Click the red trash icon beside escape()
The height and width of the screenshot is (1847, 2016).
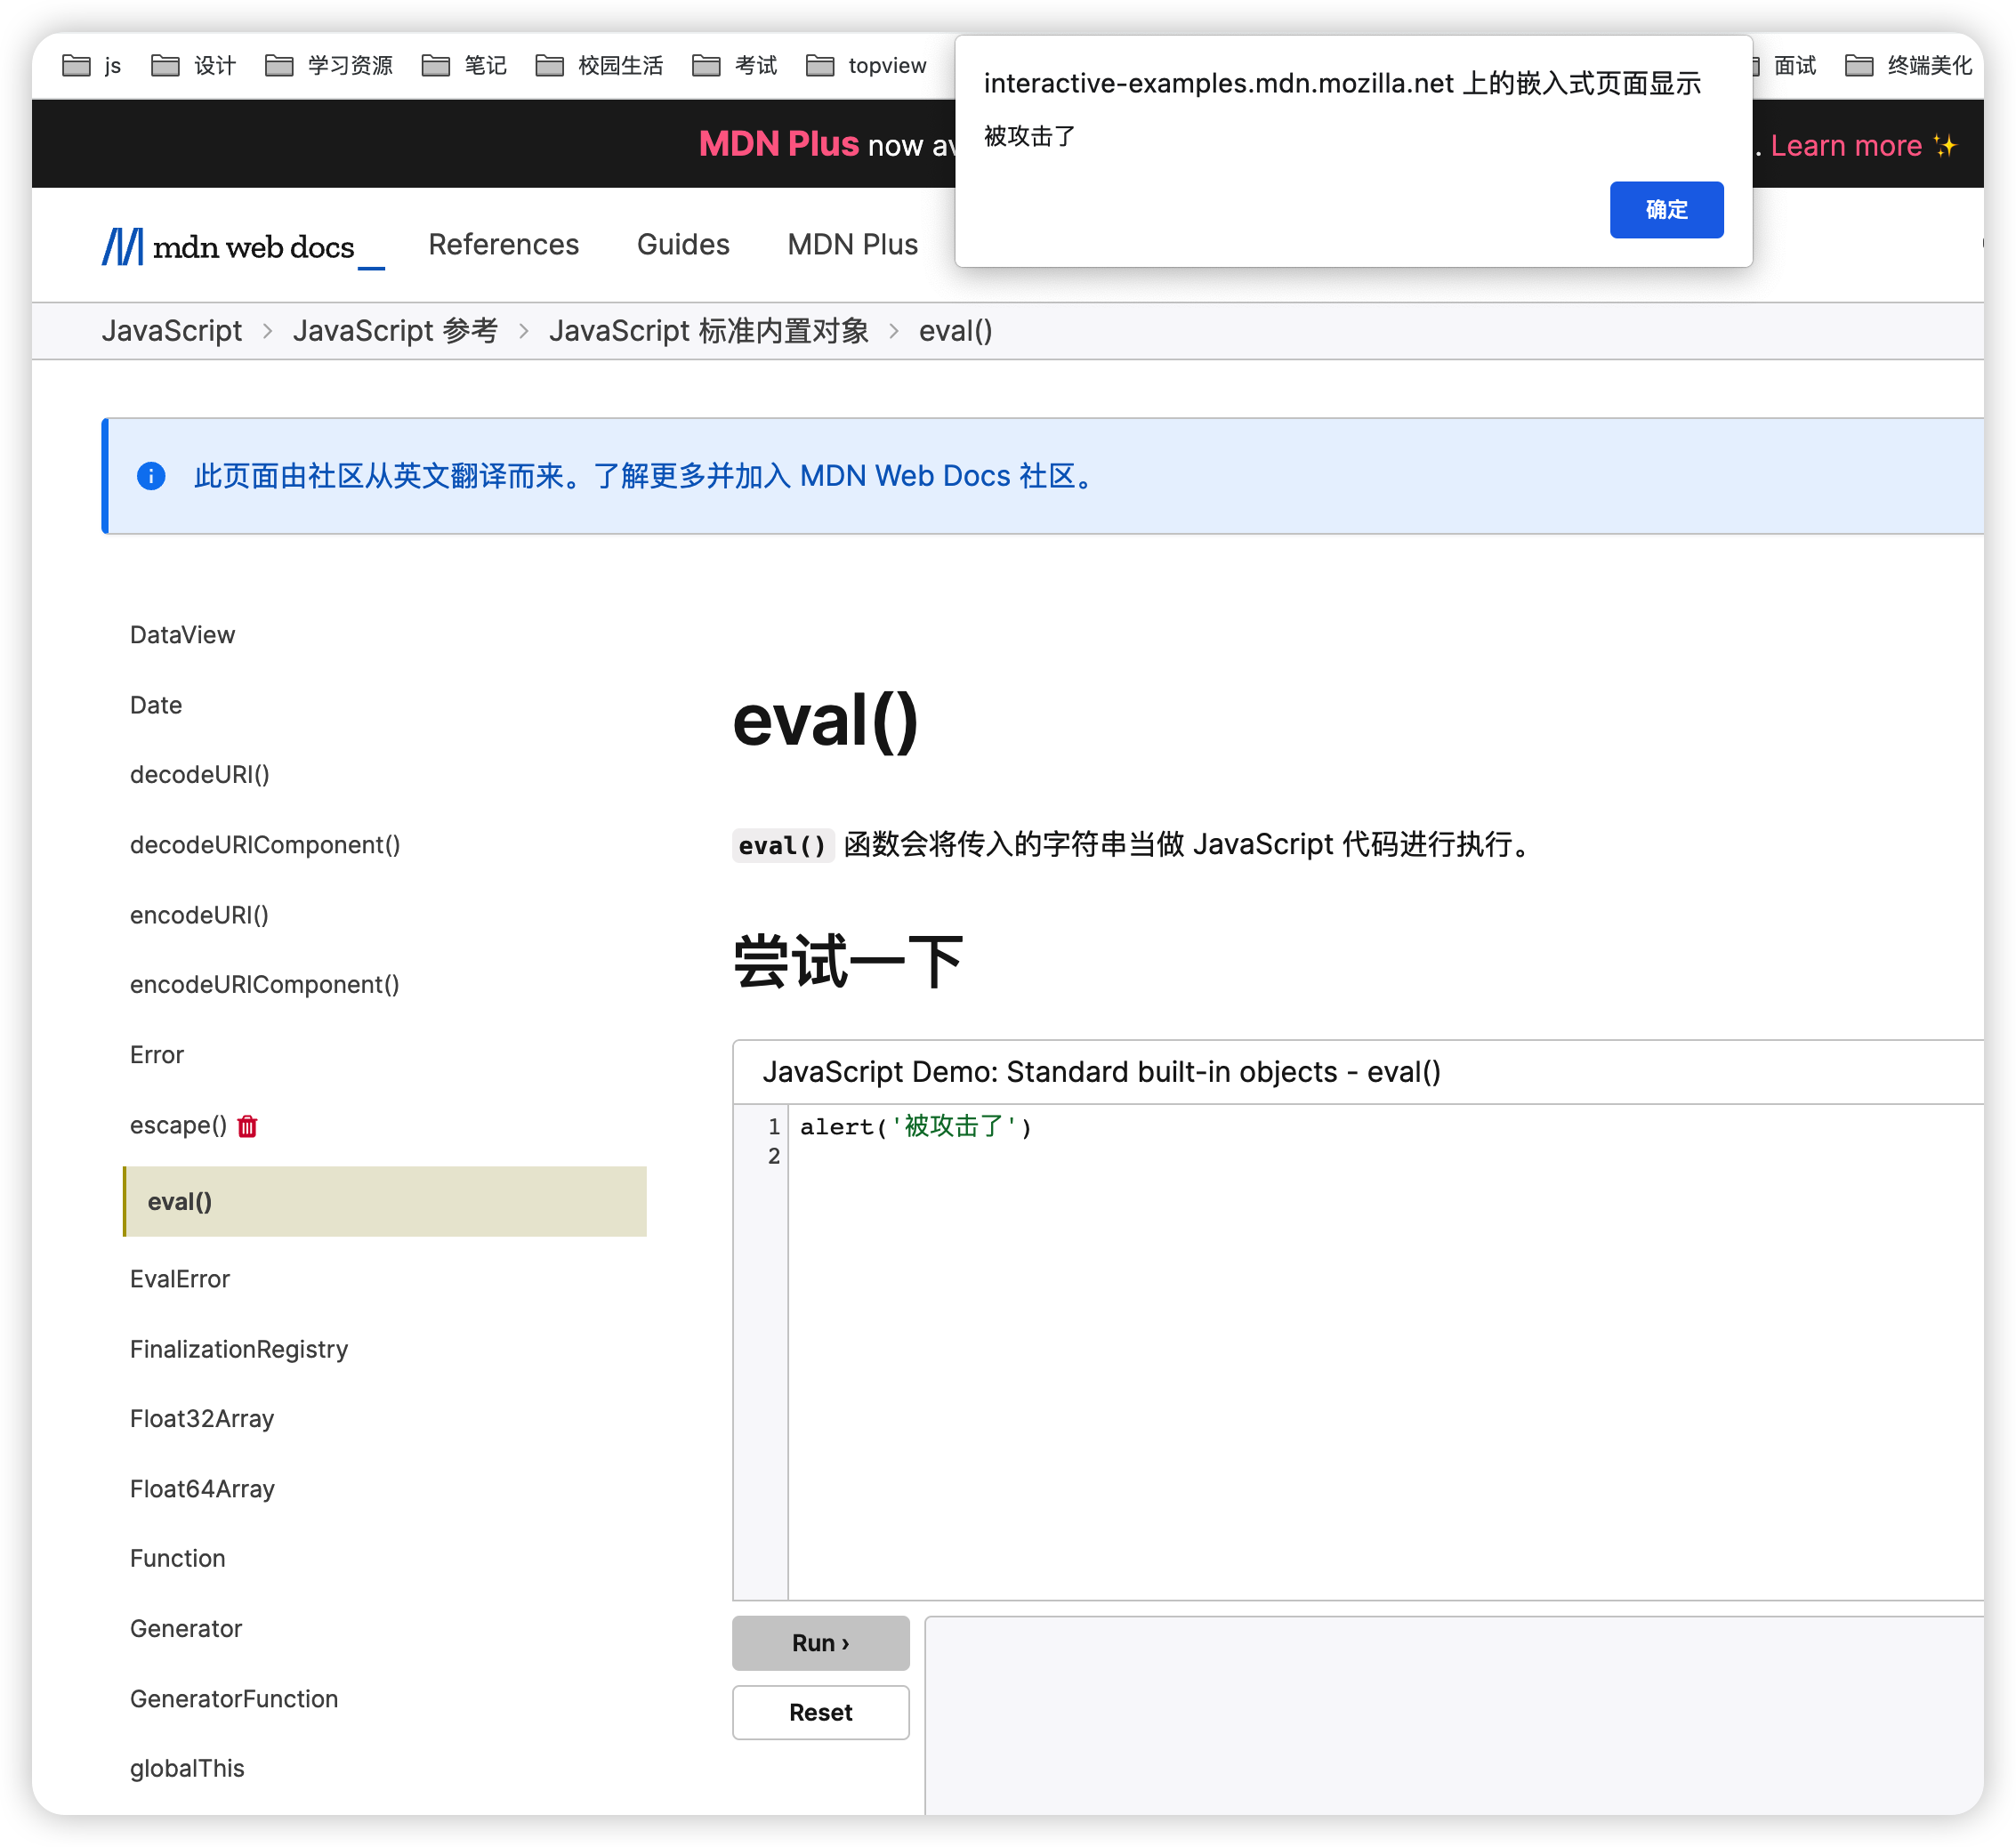pos(247,1126)
